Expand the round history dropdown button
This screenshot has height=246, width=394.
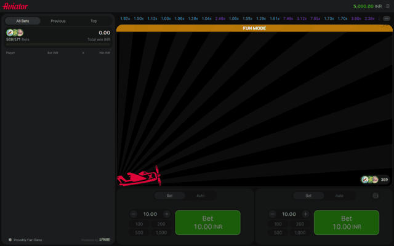(387, 18)
